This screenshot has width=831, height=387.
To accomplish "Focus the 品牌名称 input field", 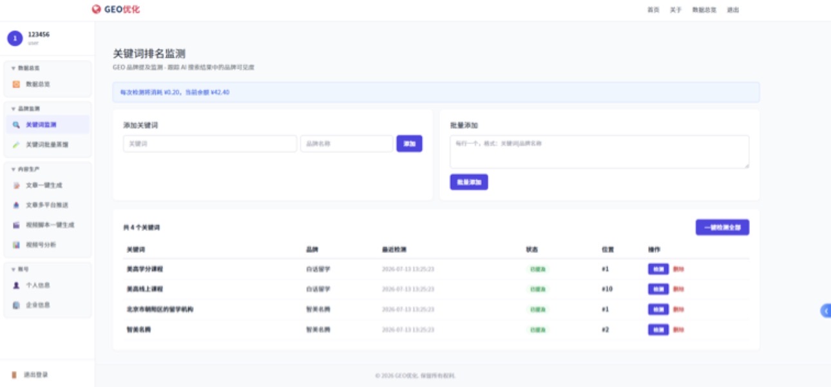I will click(x=347, y=144).
